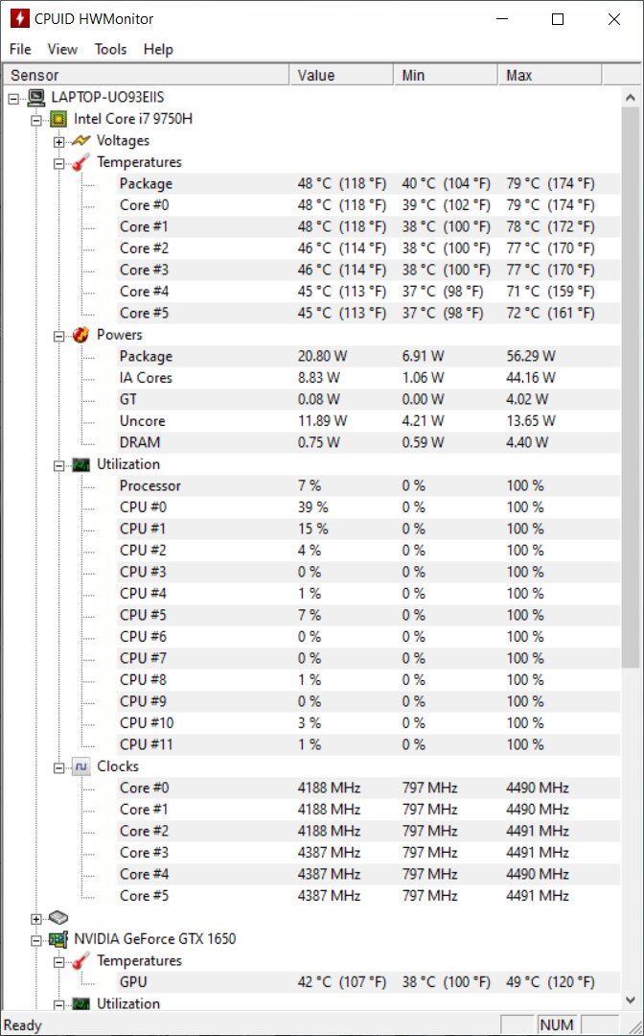Click the Intel Core i7 CPU chip icon

(x=59, y=119)
